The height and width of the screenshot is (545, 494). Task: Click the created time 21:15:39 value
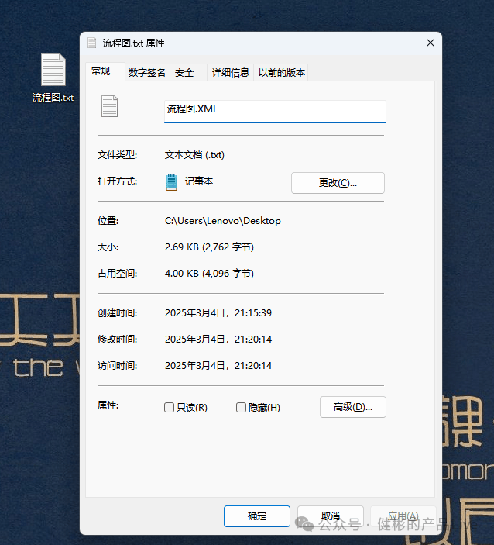tap(218, 313)
